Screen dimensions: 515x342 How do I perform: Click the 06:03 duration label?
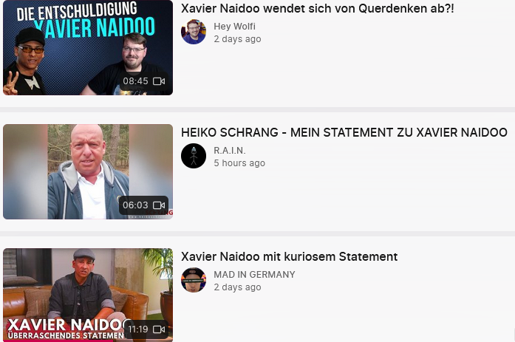(136, 205)
